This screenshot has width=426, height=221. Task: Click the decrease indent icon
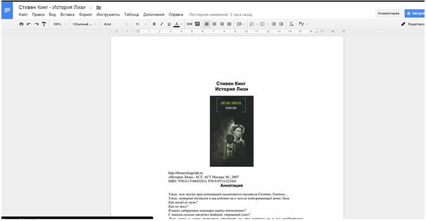pos(274,24)
